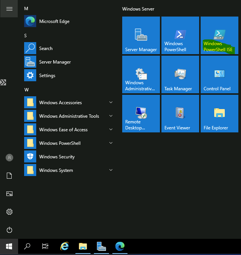Open the Windows Administrative Tools tile
This screenshot has height=255, width=241.
pyautogui.click(x=141, y=74)
